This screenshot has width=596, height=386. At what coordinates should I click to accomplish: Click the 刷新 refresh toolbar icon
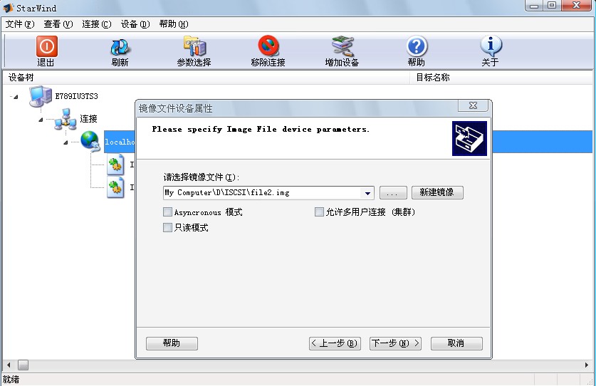(120, 47)
